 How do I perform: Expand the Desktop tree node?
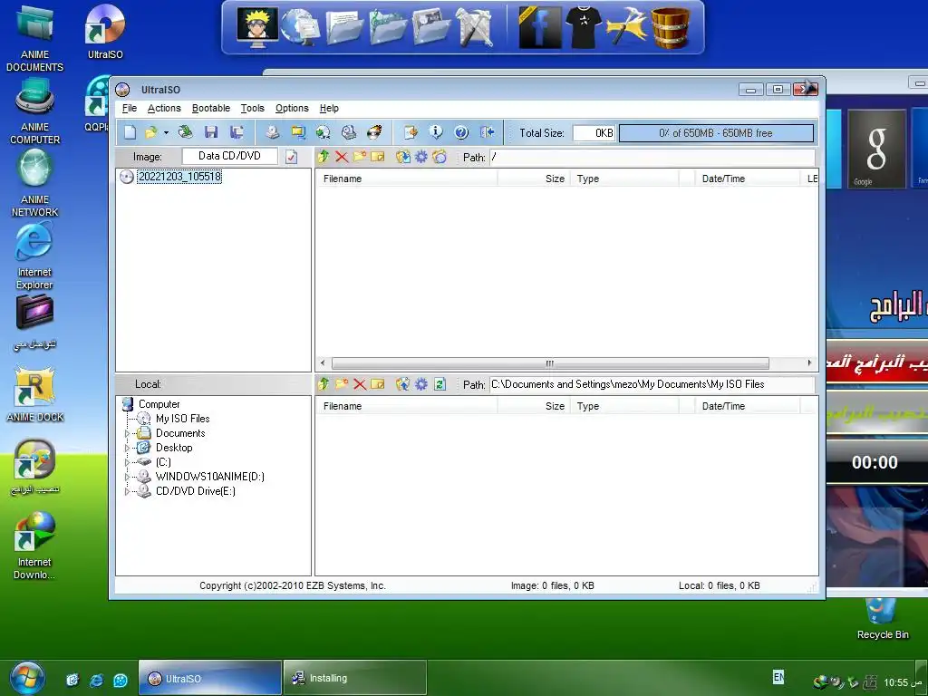(x=127, y=448)
